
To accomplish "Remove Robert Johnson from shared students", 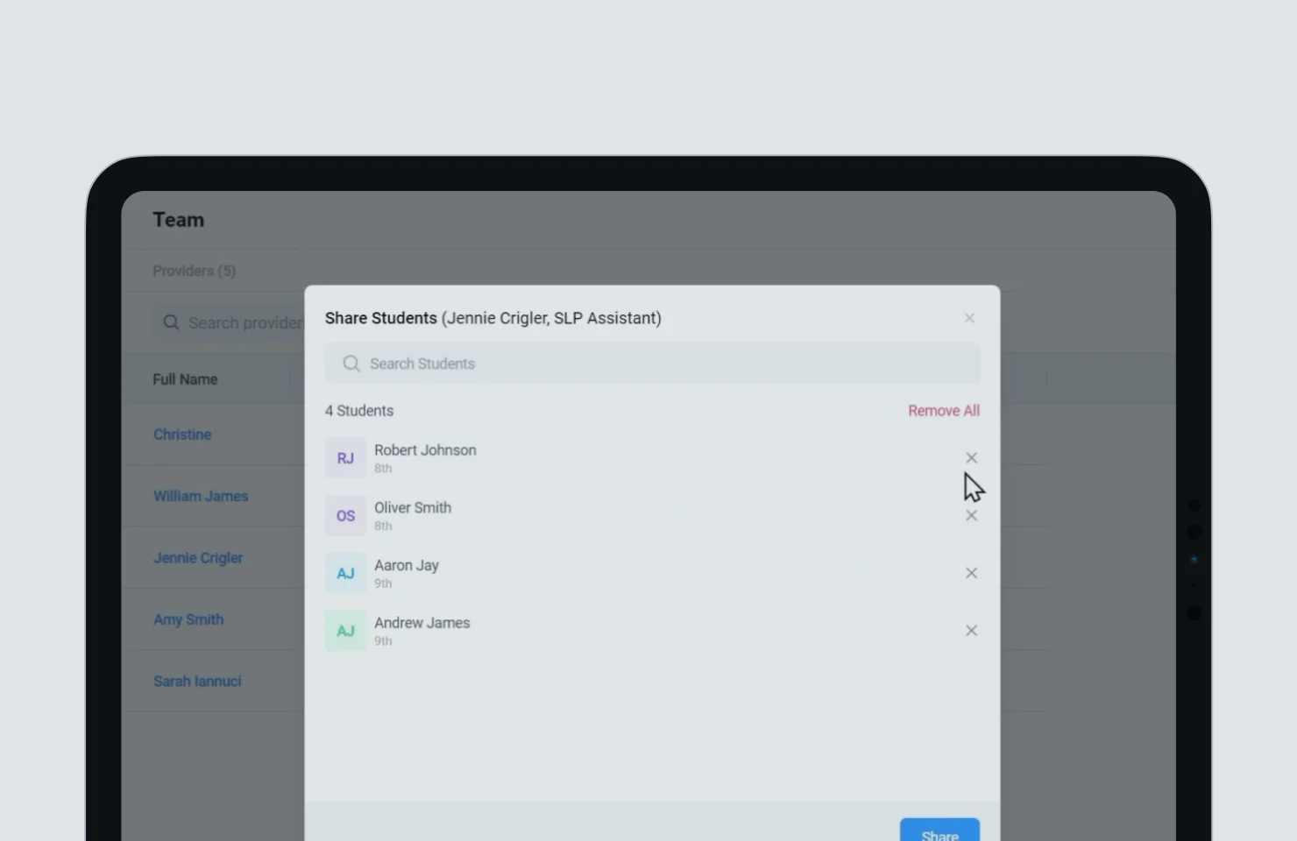I will tap(971, 458).
